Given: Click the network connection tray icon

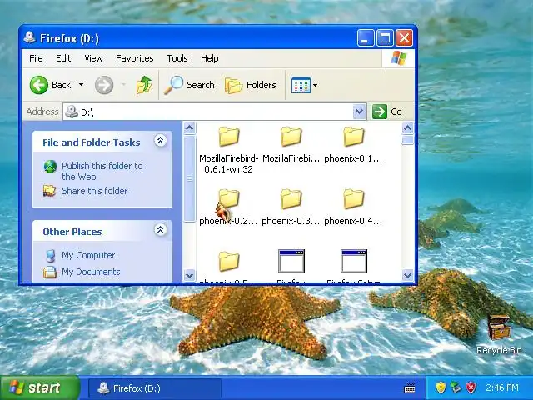Looking at the screenshot, I should 456,387.
